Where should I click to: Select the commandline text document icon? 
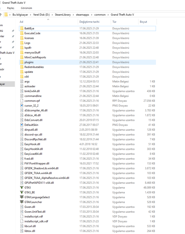pos(22,96)
